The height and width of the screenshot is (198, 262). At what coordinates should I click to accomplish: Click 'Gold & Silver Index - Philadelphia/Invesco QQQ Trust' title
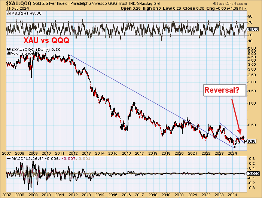pos(80,3)
